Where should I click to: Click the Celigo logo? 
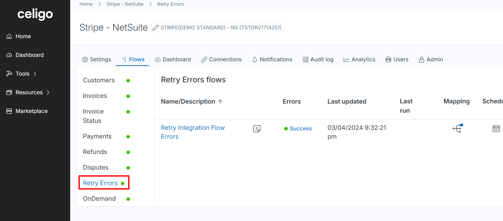[x=35, y=14]
